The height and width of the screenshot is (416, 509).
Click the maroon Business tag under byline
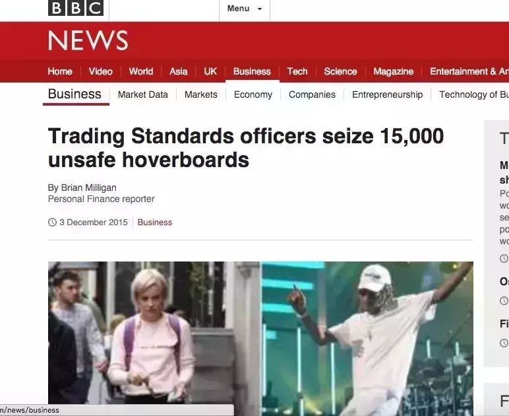point(155,223)
